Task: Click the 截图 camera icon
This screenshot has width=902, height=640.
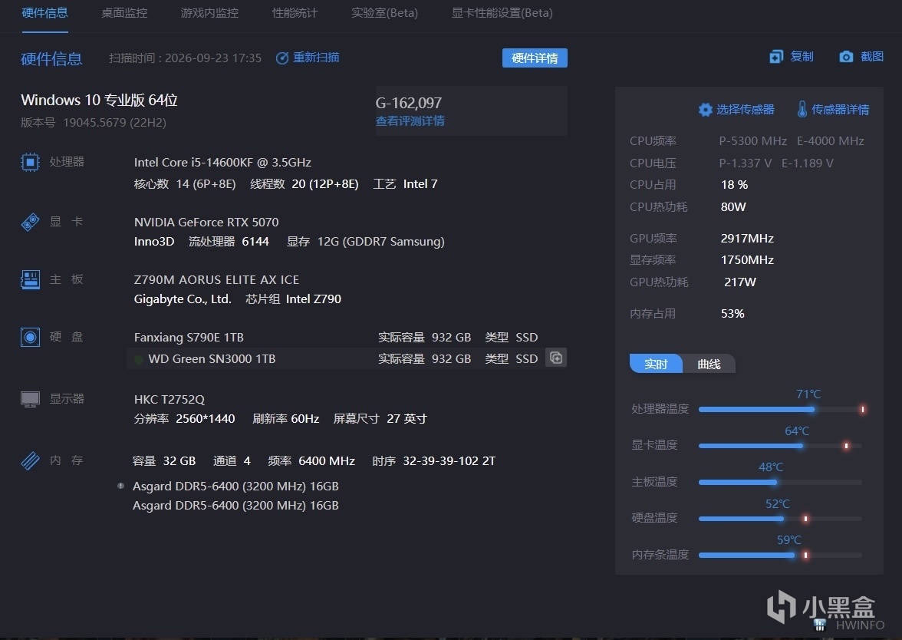Action: pyautogui.click(x=846, y=57)
